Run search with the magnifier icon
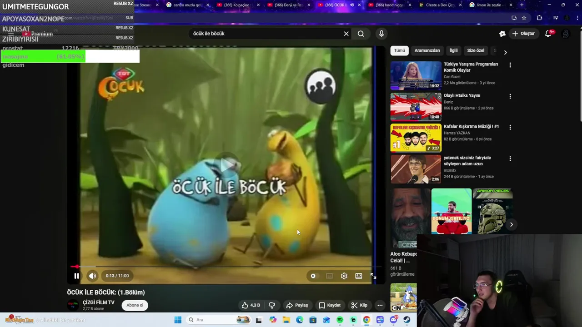The image size is (582, 327). click(x=361, y=34)
